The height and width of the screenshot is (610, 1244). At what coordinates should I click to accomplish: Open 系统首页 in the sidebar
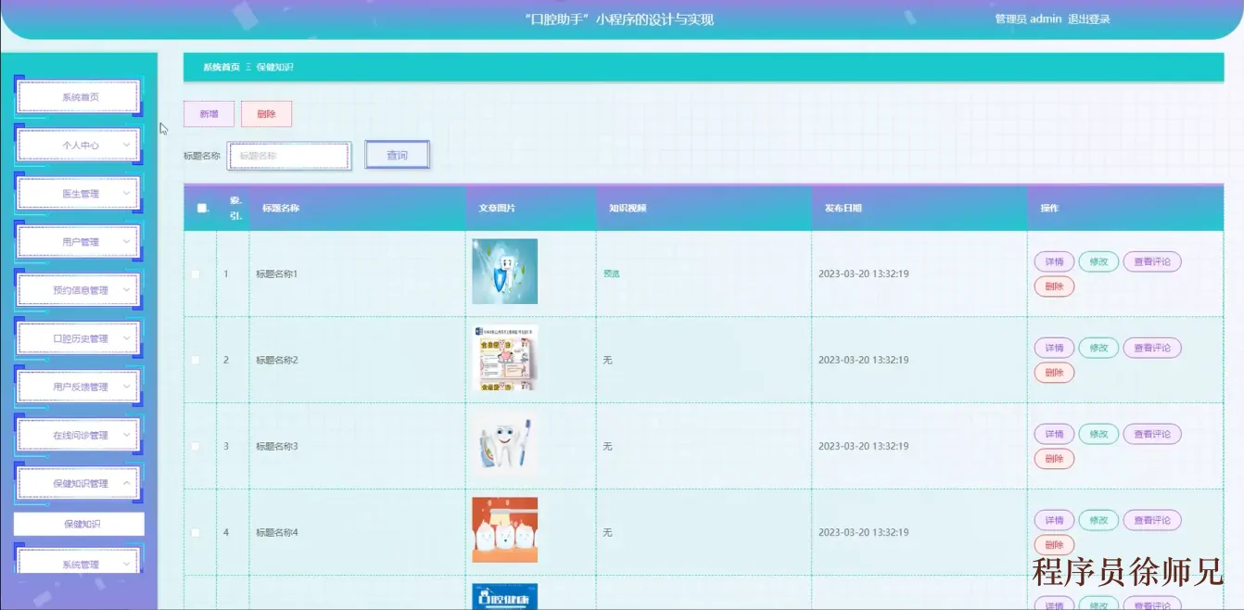coord(80,97)
